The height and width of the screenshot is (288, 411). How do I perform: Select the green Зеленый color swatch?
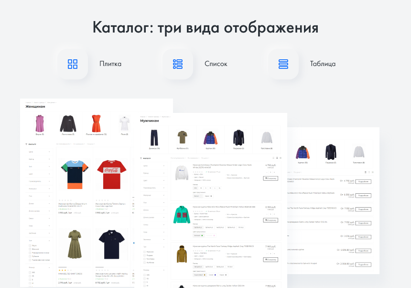click(198, 236)
